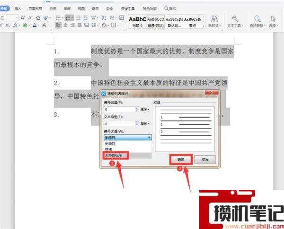Screen dimensions: 284x229
Task: Switch to the 开始 ribbon tab
Action: [4, 8]
